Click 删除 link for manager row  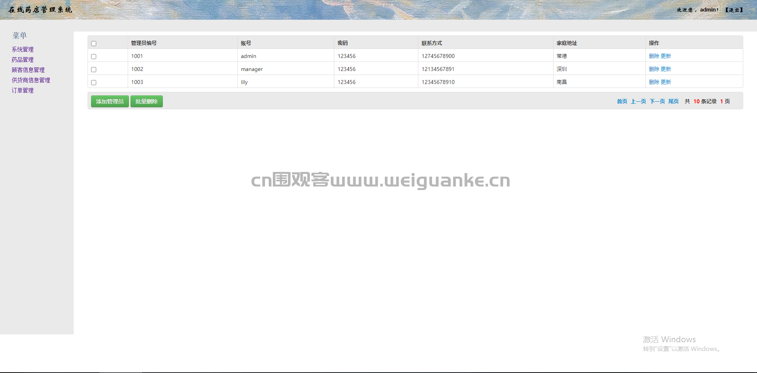pyautogui.click(x=654, y=69)
